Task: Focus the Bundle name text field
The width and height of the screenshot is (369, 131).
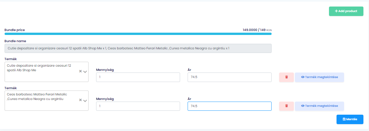Action: 138,48
